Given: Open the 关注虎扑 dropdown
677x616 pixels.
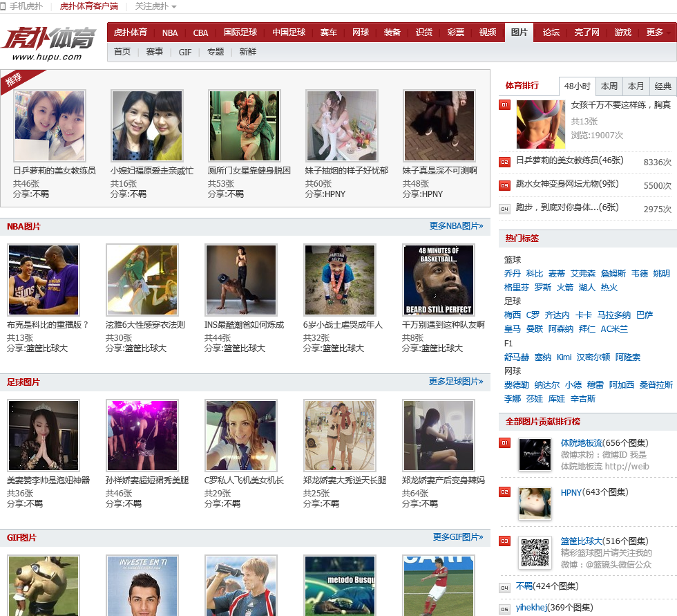Looking at the screenshot, I should [x=155, y=6].
